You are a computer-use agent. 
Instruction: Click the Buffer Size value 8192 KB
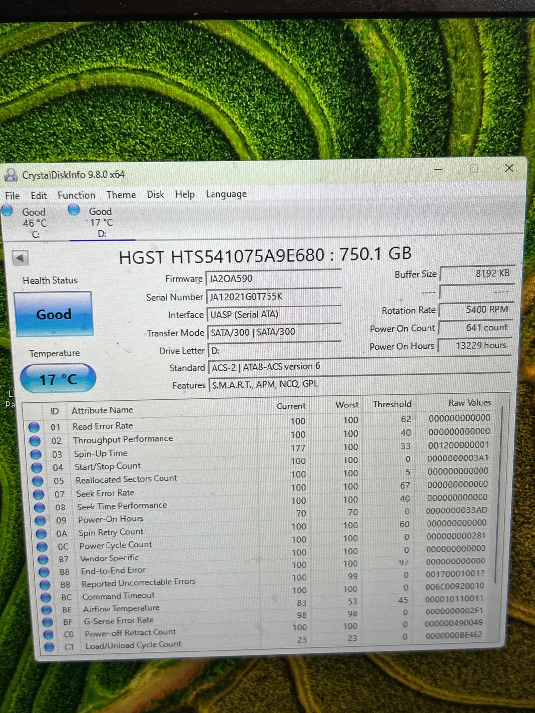point(477,273)
